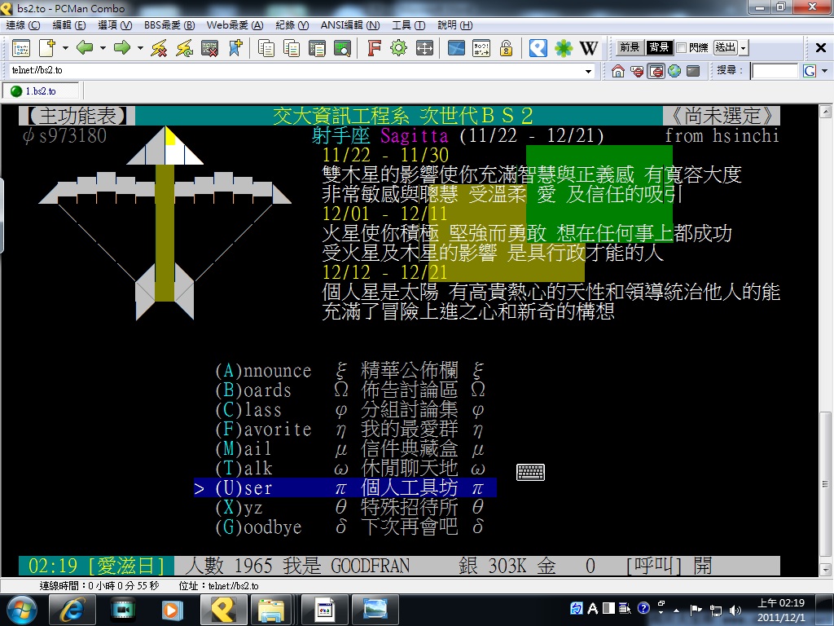Click the blue PCMan logo icon

[538, 48]
